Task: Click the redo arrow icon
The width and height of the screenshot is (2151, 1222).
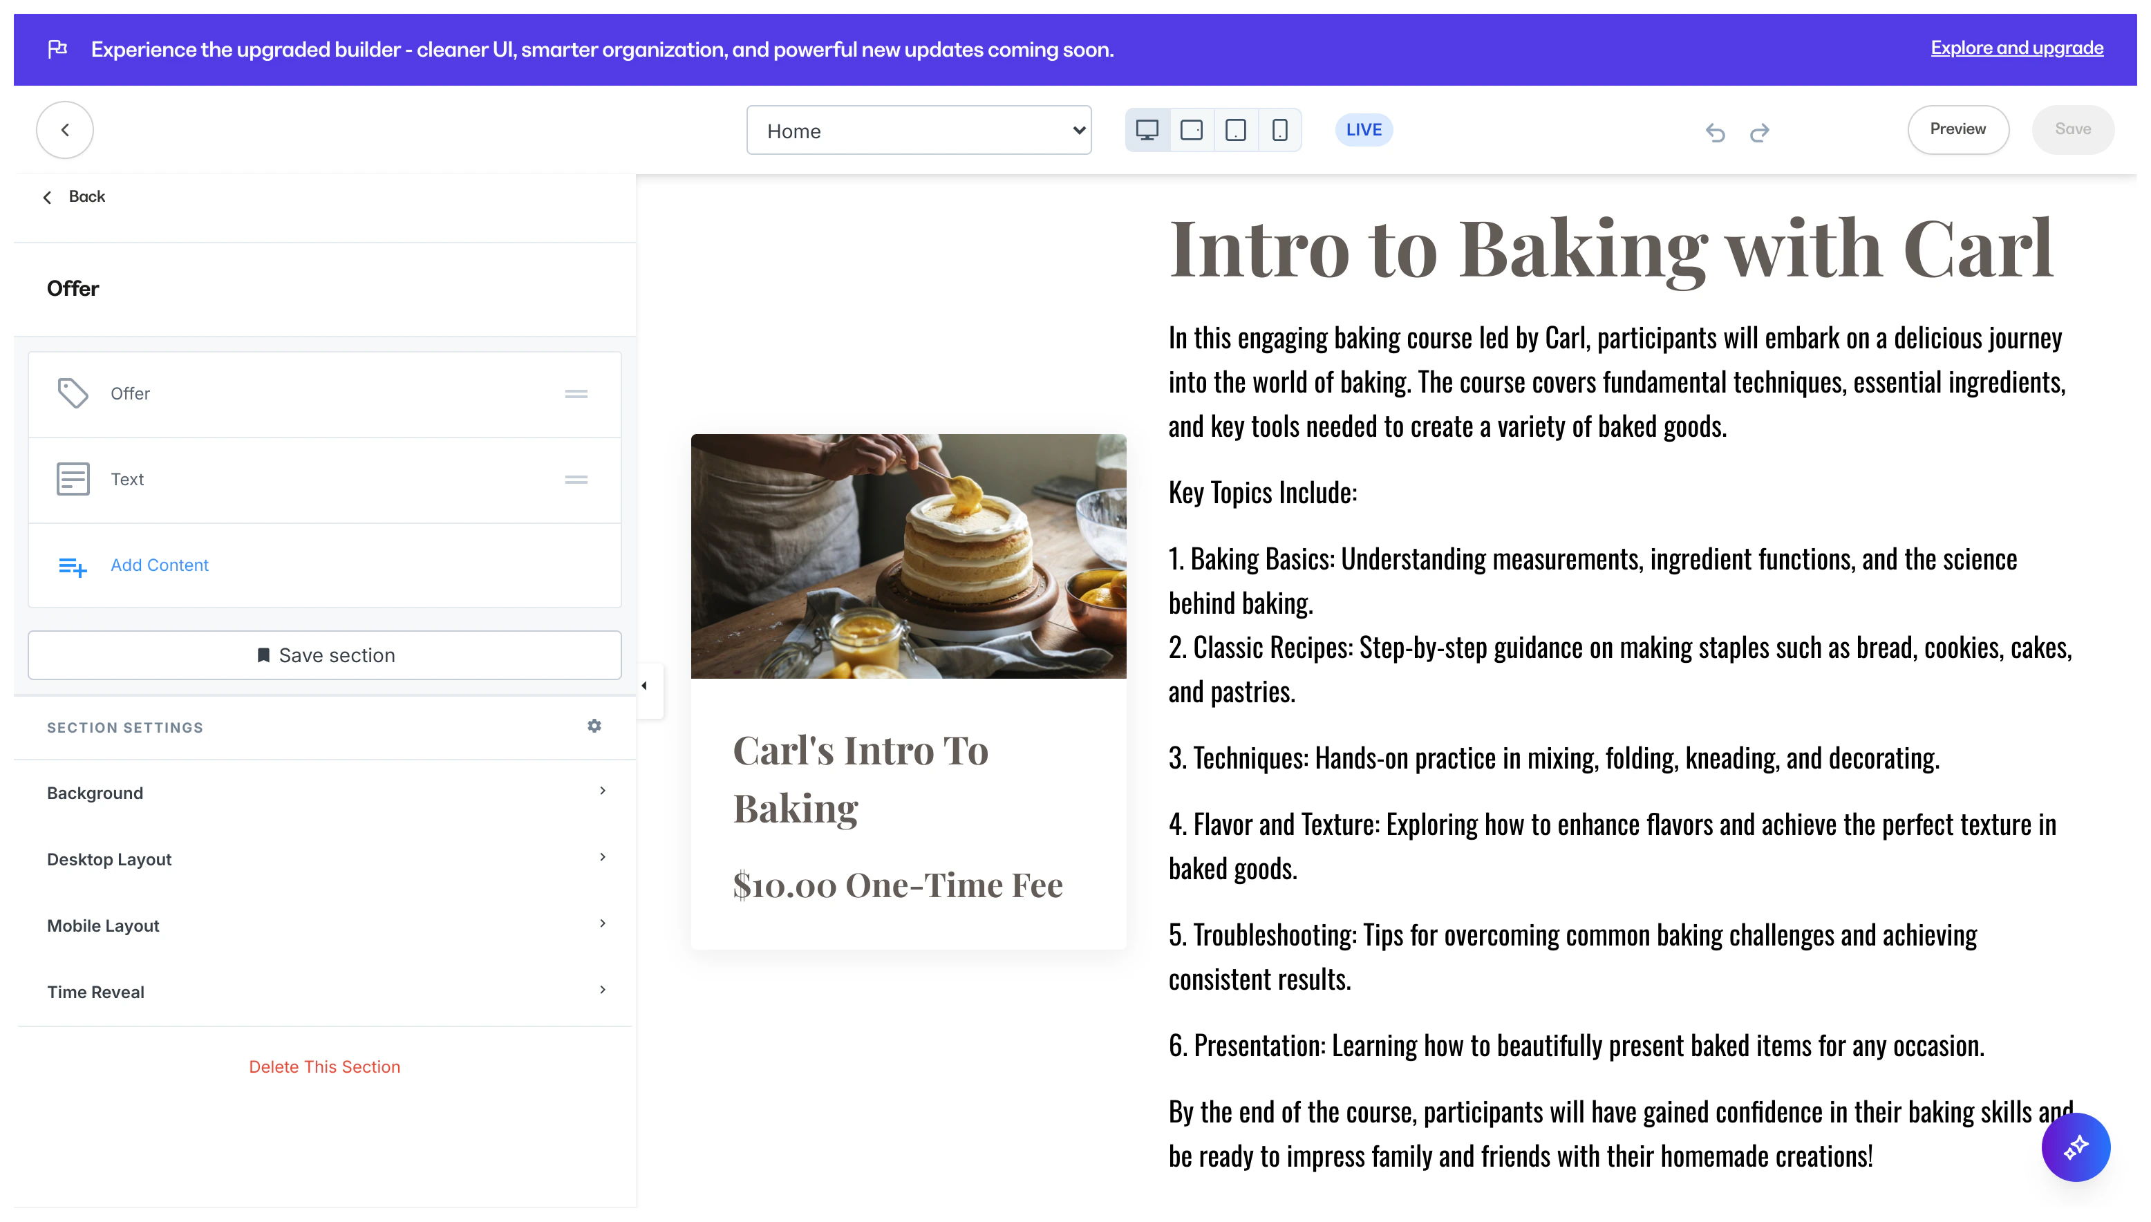Action: (x=1760, y=132)
